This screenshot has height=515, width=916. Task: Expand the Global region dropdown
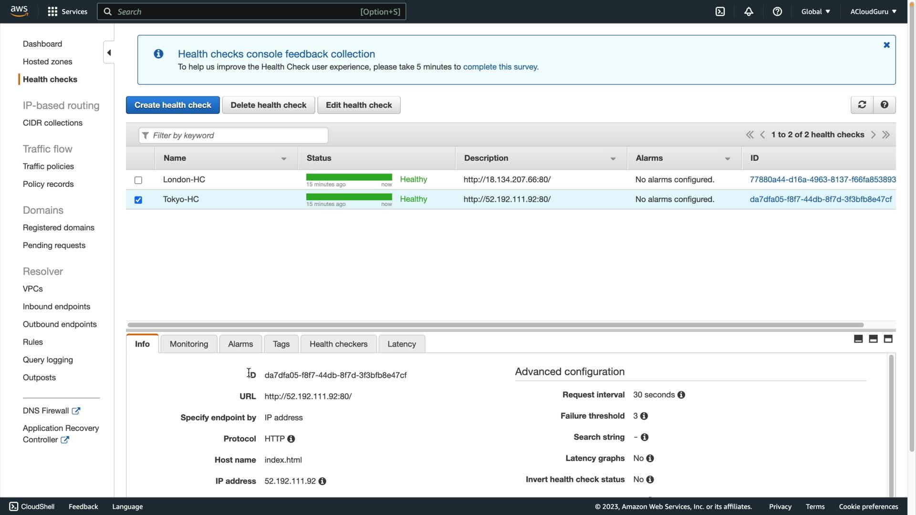click(815, 11)
